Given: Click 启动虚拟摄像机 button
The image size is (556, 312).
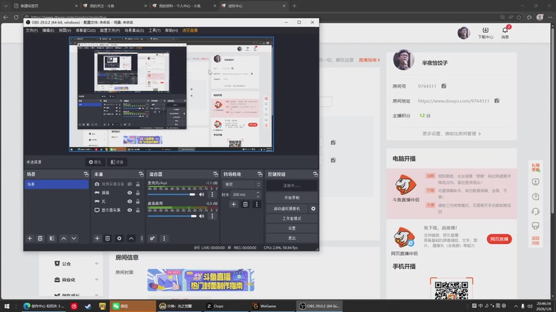Looking at the screenshot, I should pos(287,209).
